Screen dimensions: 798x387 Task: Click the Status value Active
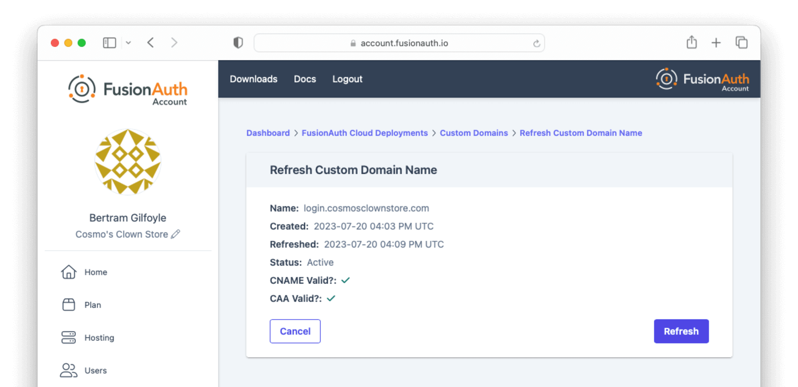pos(320,262)
